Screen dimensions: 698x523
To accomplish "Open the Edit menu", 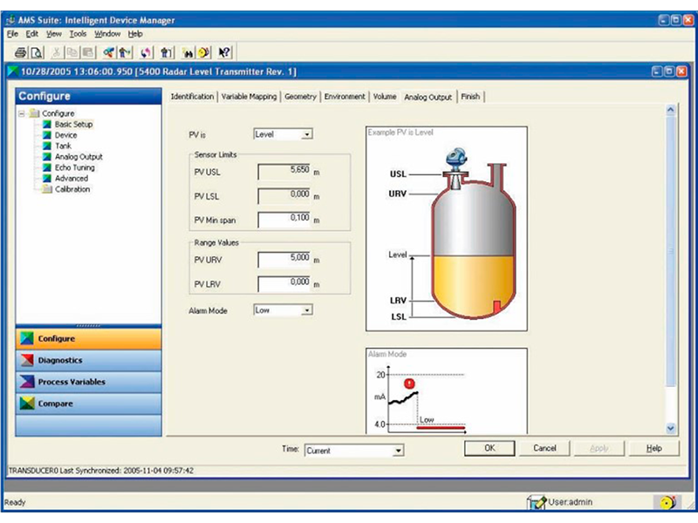I will pos(32,34).
